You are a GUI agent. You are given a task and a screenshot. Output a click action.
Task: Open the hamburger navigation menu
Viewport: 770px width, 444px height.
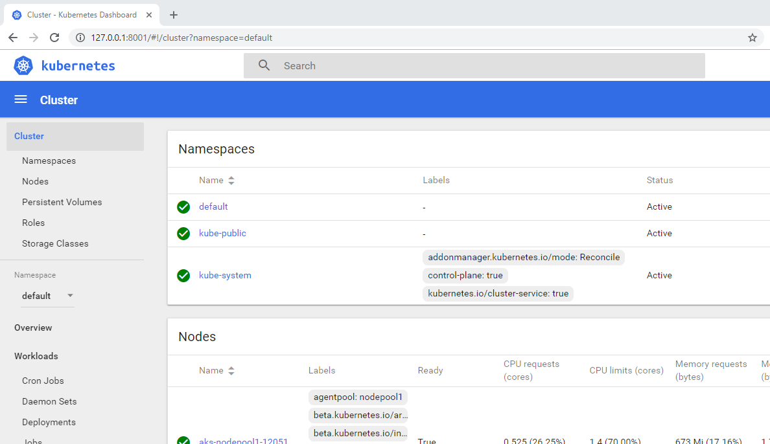(x=21, y=100)
